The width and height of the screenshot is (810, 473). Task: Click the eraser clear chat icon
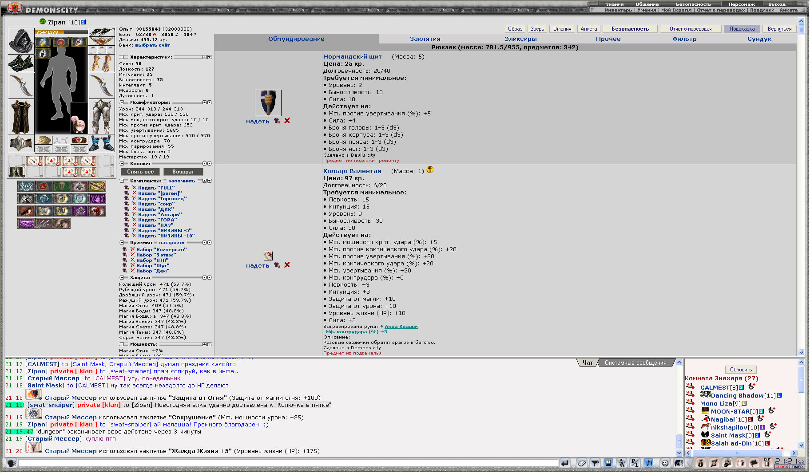click(x=582, y=463)
